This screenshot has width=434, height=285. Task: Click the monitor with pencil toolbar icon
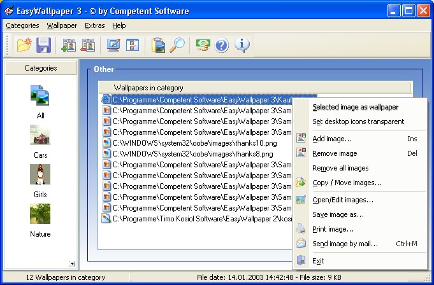[x=113, y=45]
